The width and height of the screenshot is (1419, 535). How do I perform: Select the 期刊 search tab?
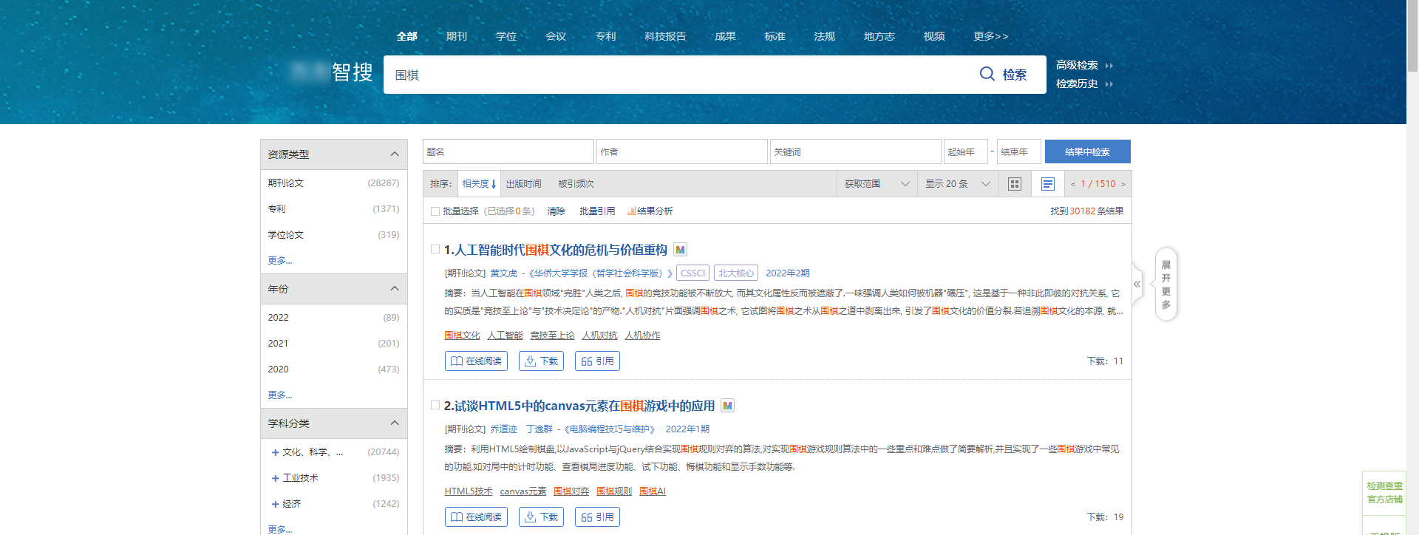pos(457,36)
